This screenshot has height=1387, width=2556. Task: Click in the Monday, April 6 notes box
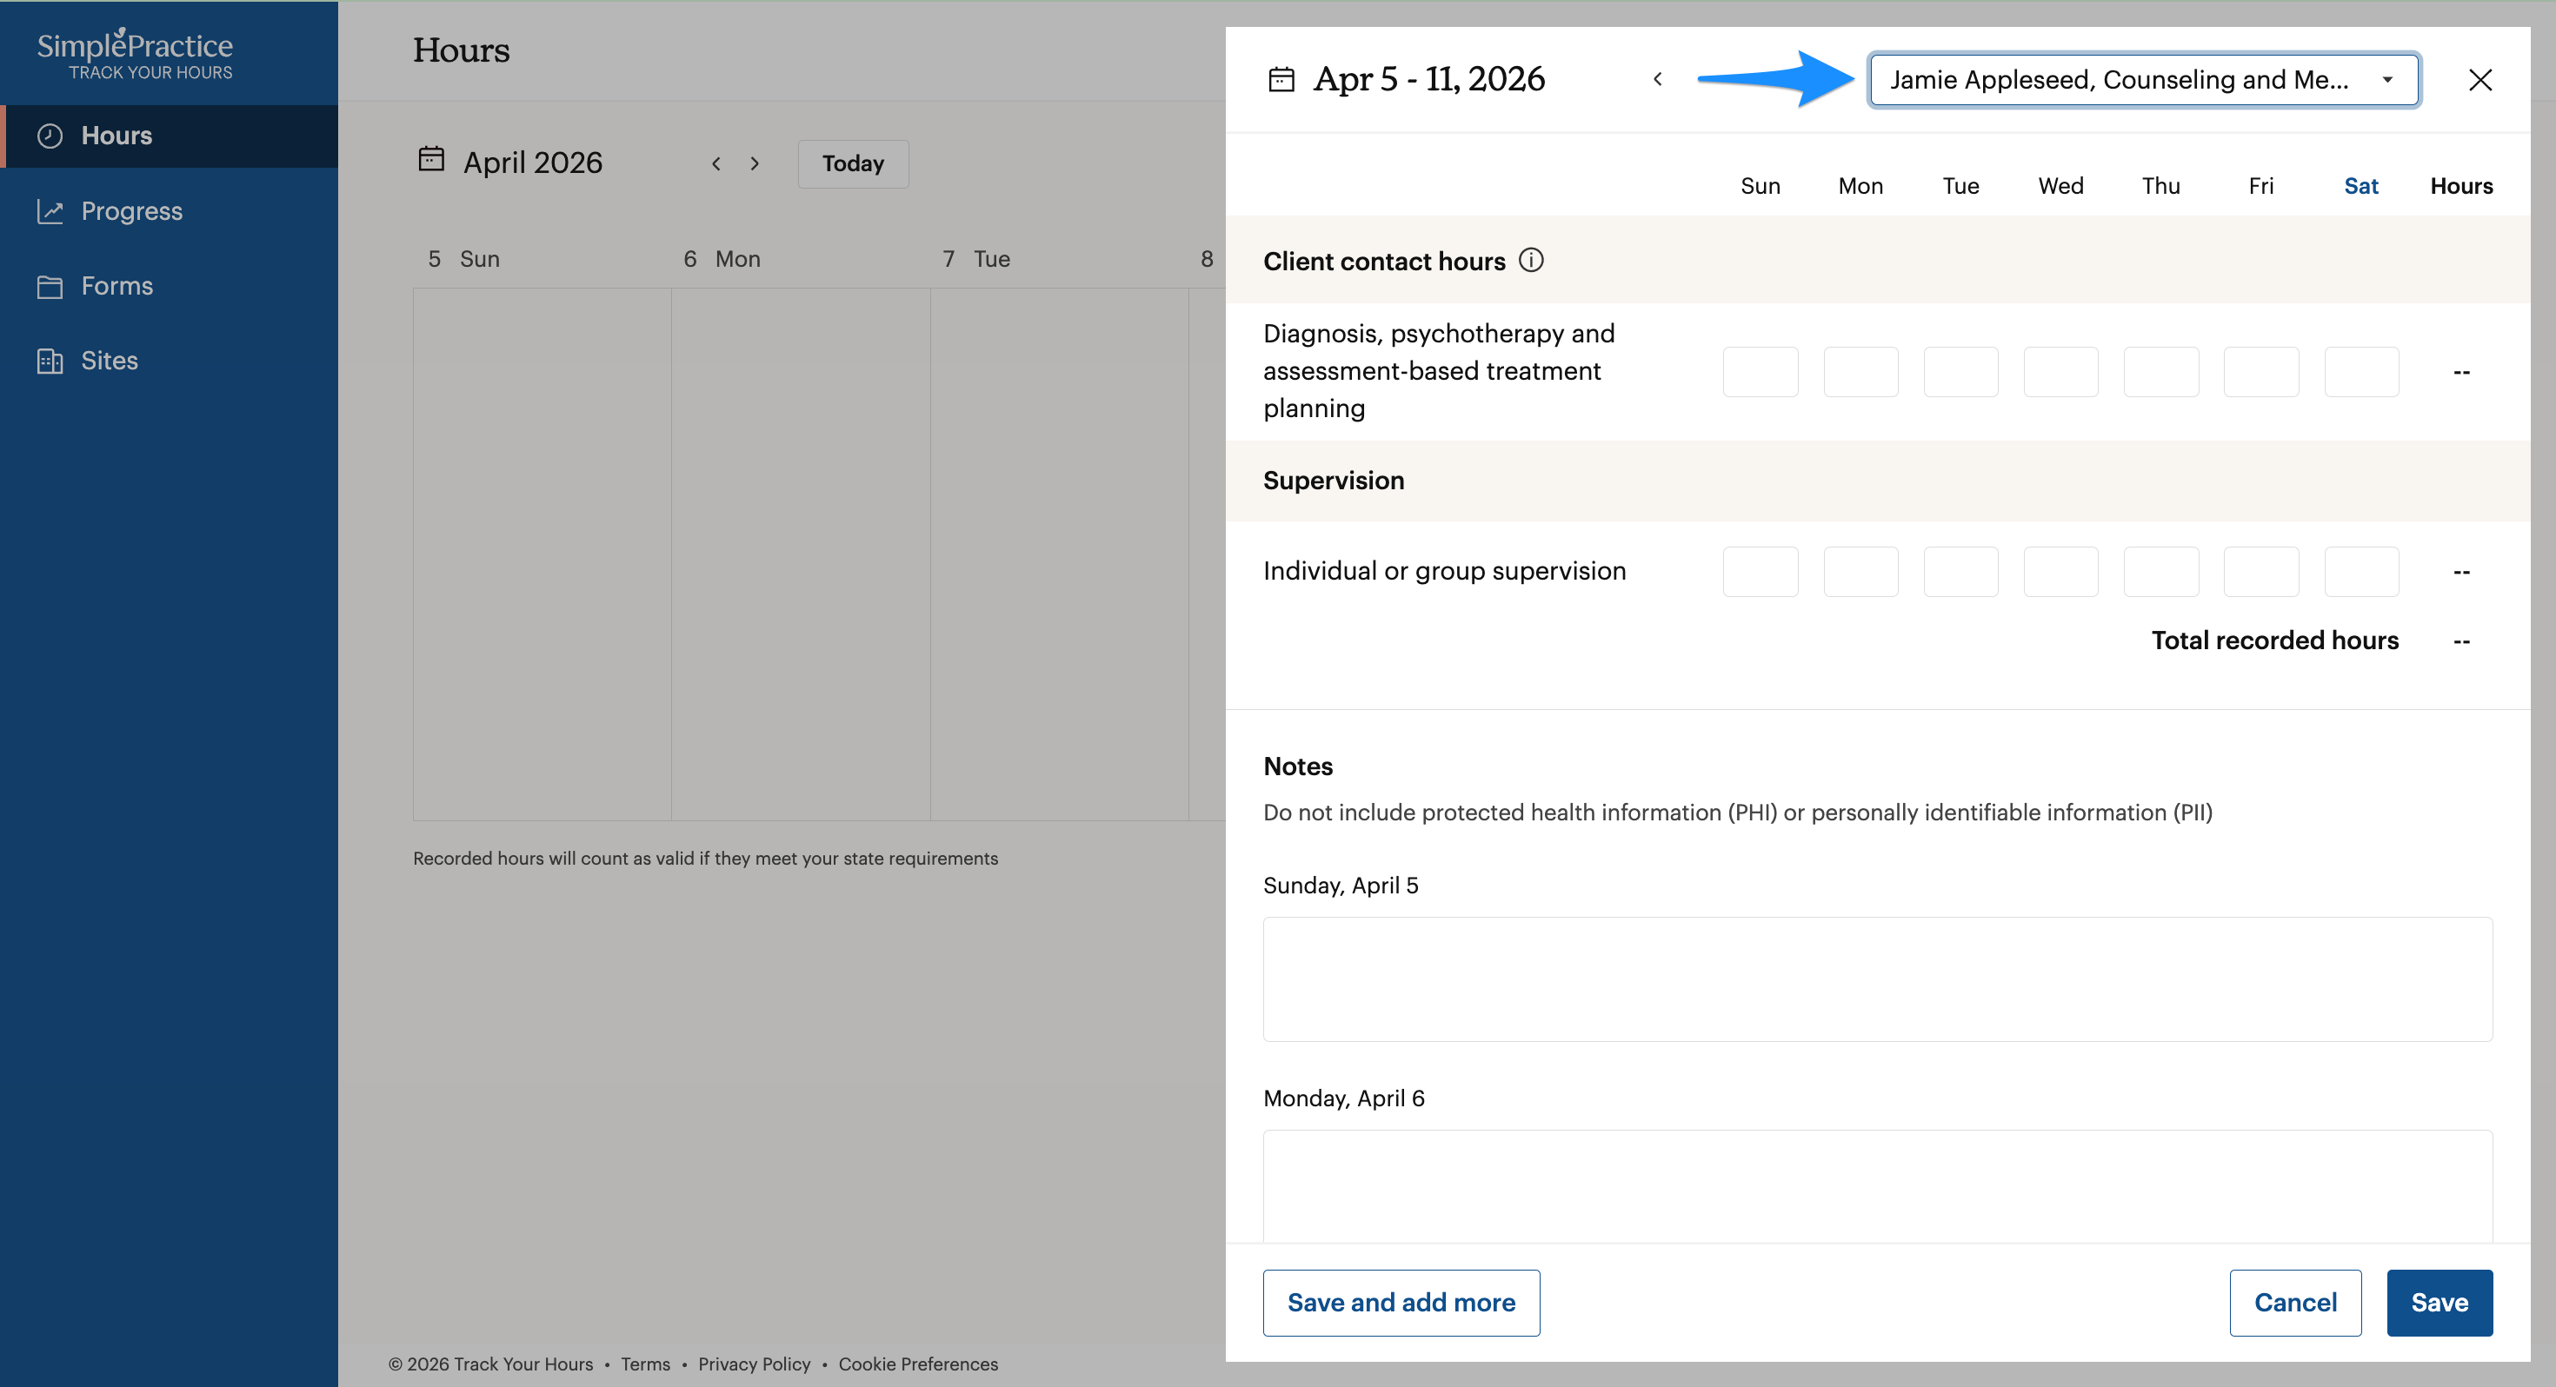1877,1185
